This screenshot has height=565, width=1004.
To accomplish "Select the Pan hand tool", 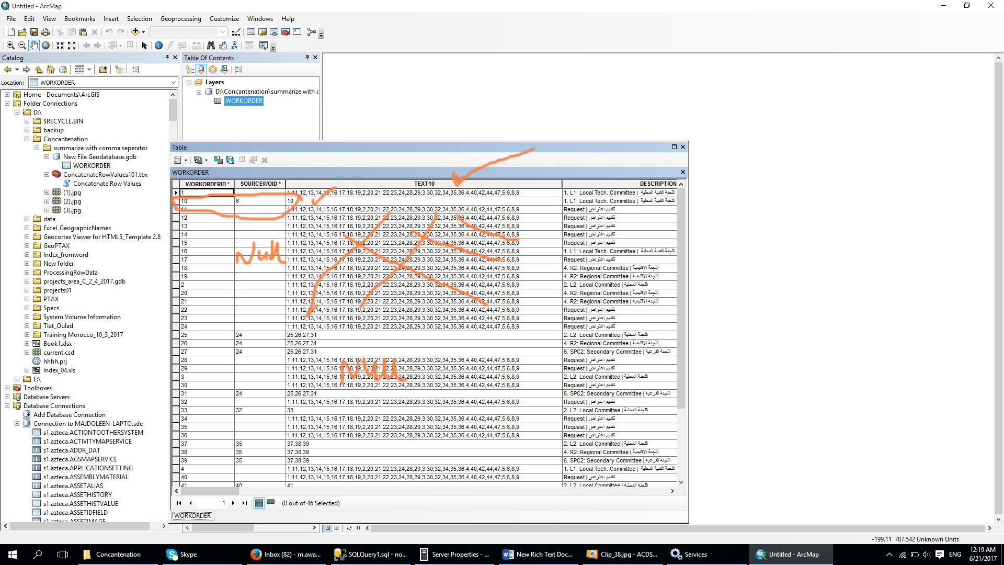I will coord(34,46).
